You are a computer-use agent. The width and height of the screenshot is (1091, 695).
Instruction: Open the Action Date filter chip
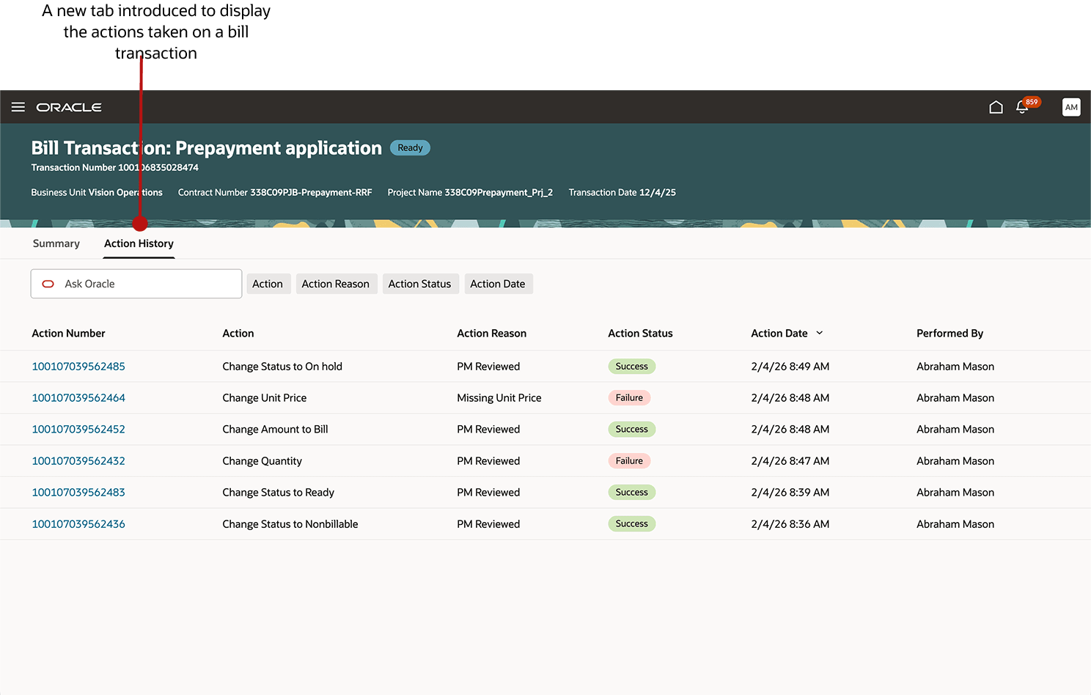click(499, 284)
